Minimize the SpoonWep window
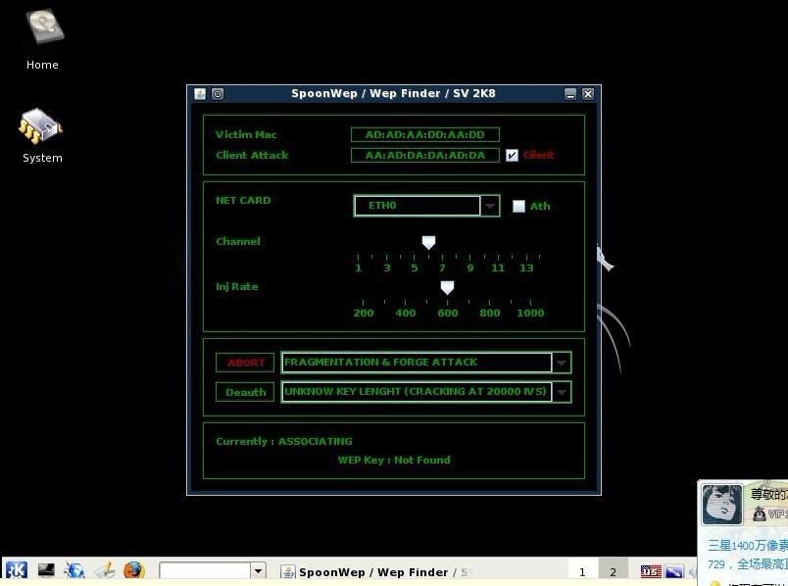The width and height of the screenshot is (788, 586). pos(569,94)
